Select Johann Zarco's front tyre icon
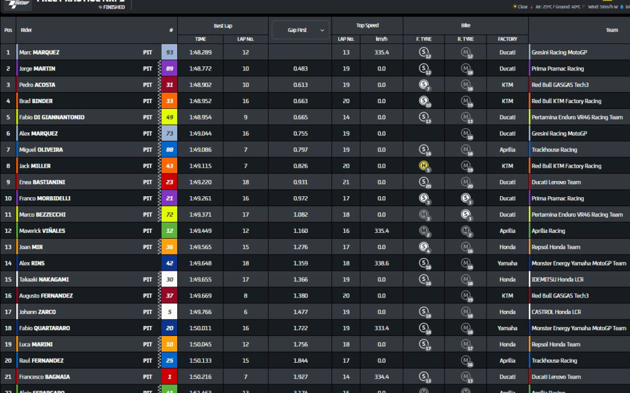 (424, 312)
